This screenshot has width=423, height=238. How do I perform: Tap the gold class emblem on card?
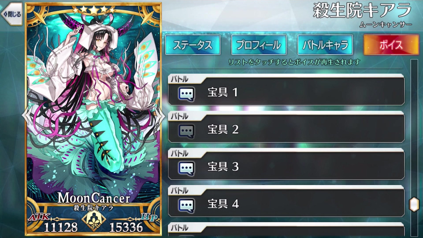click(x=93, y=220)
